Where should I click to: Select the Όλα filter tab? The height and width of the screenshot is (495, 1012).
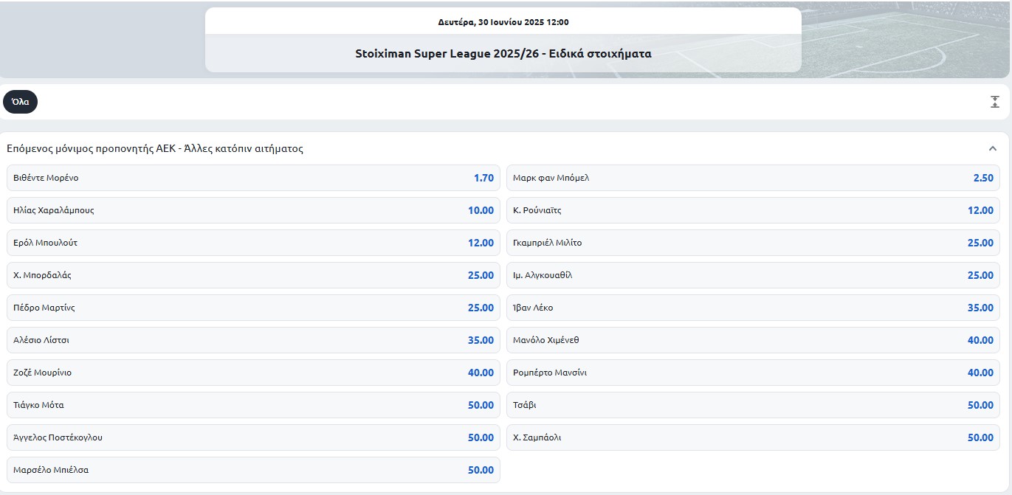pos(20,102)
